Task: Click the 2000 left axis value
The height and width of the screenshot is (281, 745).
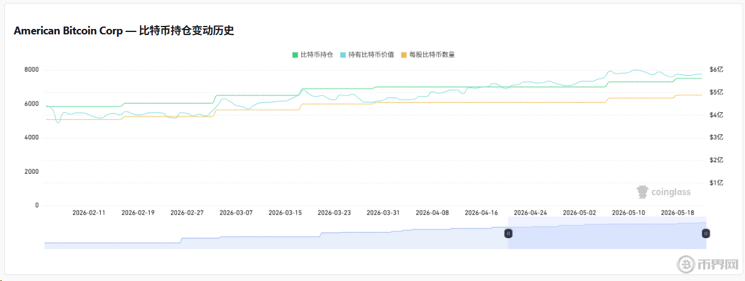Action: [x=31, y=171]
